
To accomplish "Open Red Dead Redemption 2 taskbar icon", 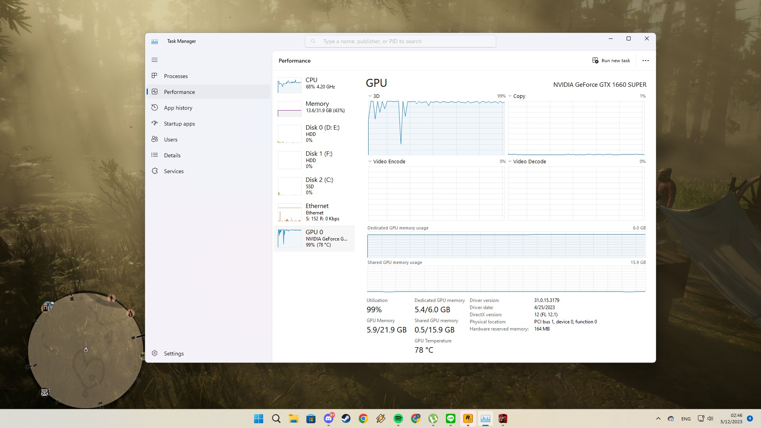I will click(x=503, y=418).
